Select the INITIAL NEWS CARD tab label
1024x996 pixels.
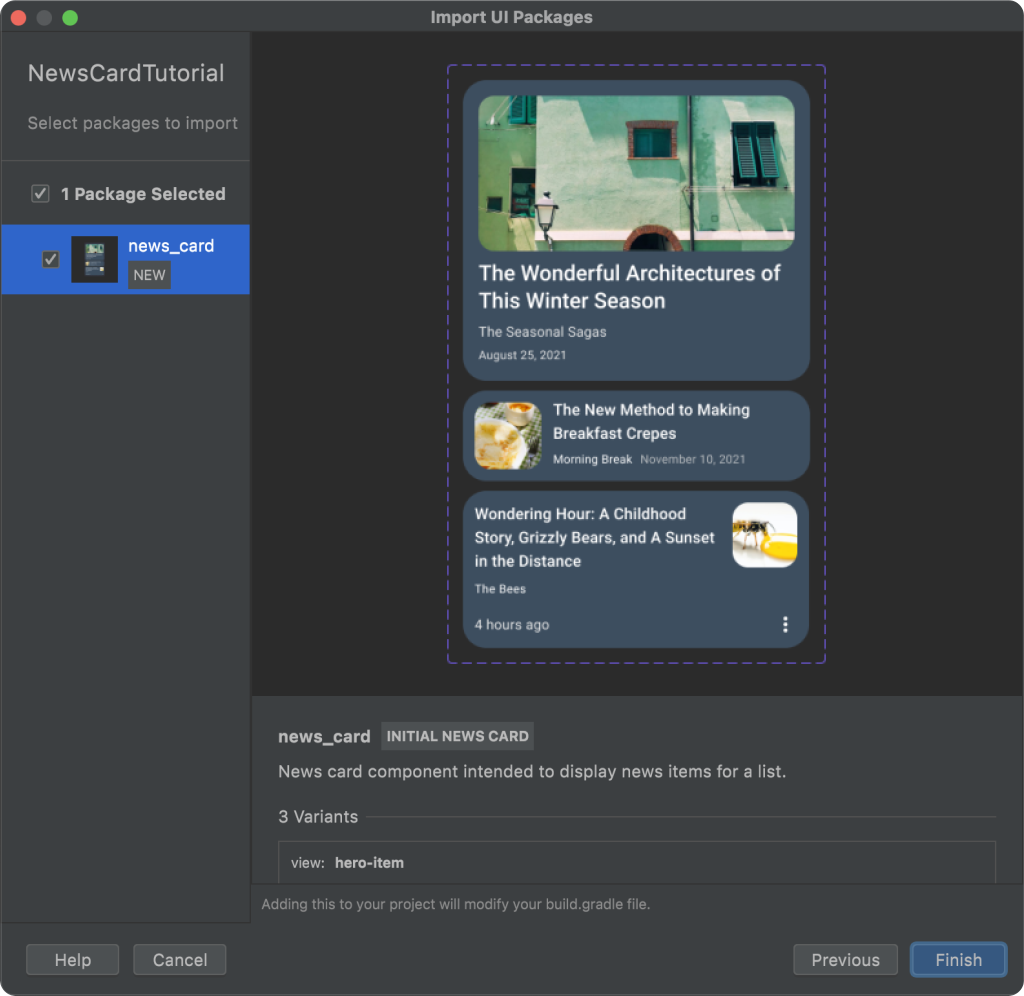(x=456, y=735)
